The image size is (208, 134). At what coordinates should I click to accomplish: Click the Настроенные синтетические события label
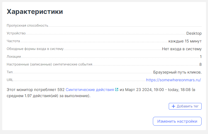(49, 64)
